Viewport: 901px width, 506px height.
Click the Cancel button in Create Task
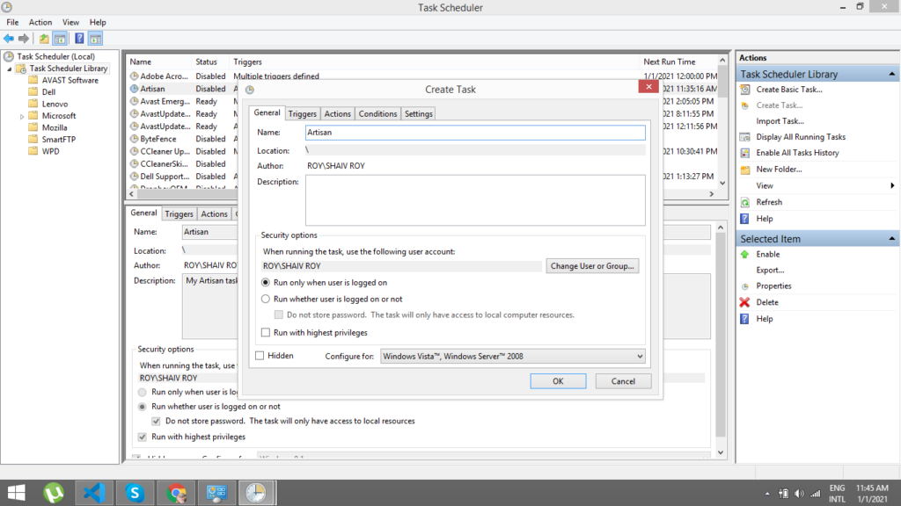tap(623, 381)
